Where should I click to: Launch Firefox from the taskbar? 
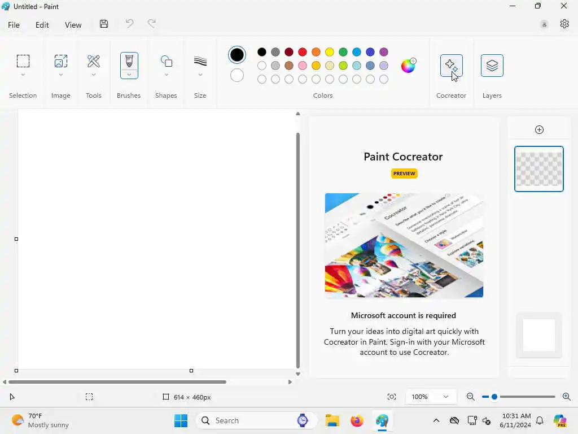pos(357,420)
